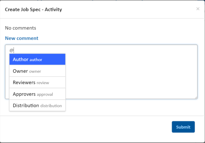Image resolution: width=205 pixels, height=143 pixels.
Task: Click the grey 'review' handle label
Action: (43, 83)
